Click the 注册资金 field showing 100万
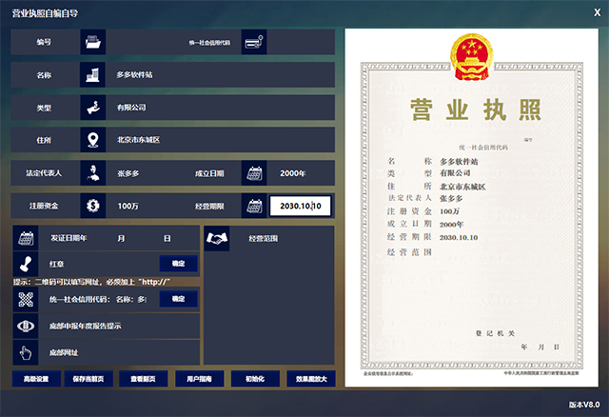Screen dimensions: 609x417 click(x=147, y=206)
